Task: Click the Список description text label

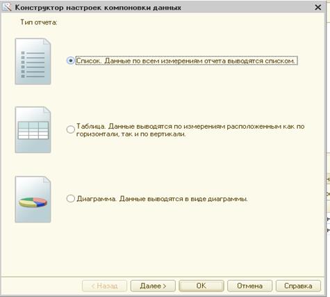Action: (186, 61)
